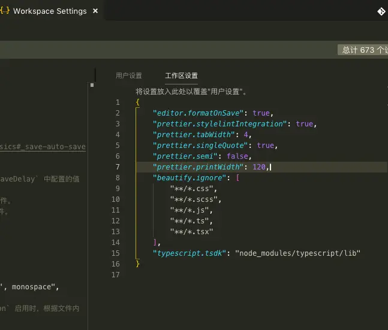Switch to the 用户设置 tab

[x=129, y=75]
